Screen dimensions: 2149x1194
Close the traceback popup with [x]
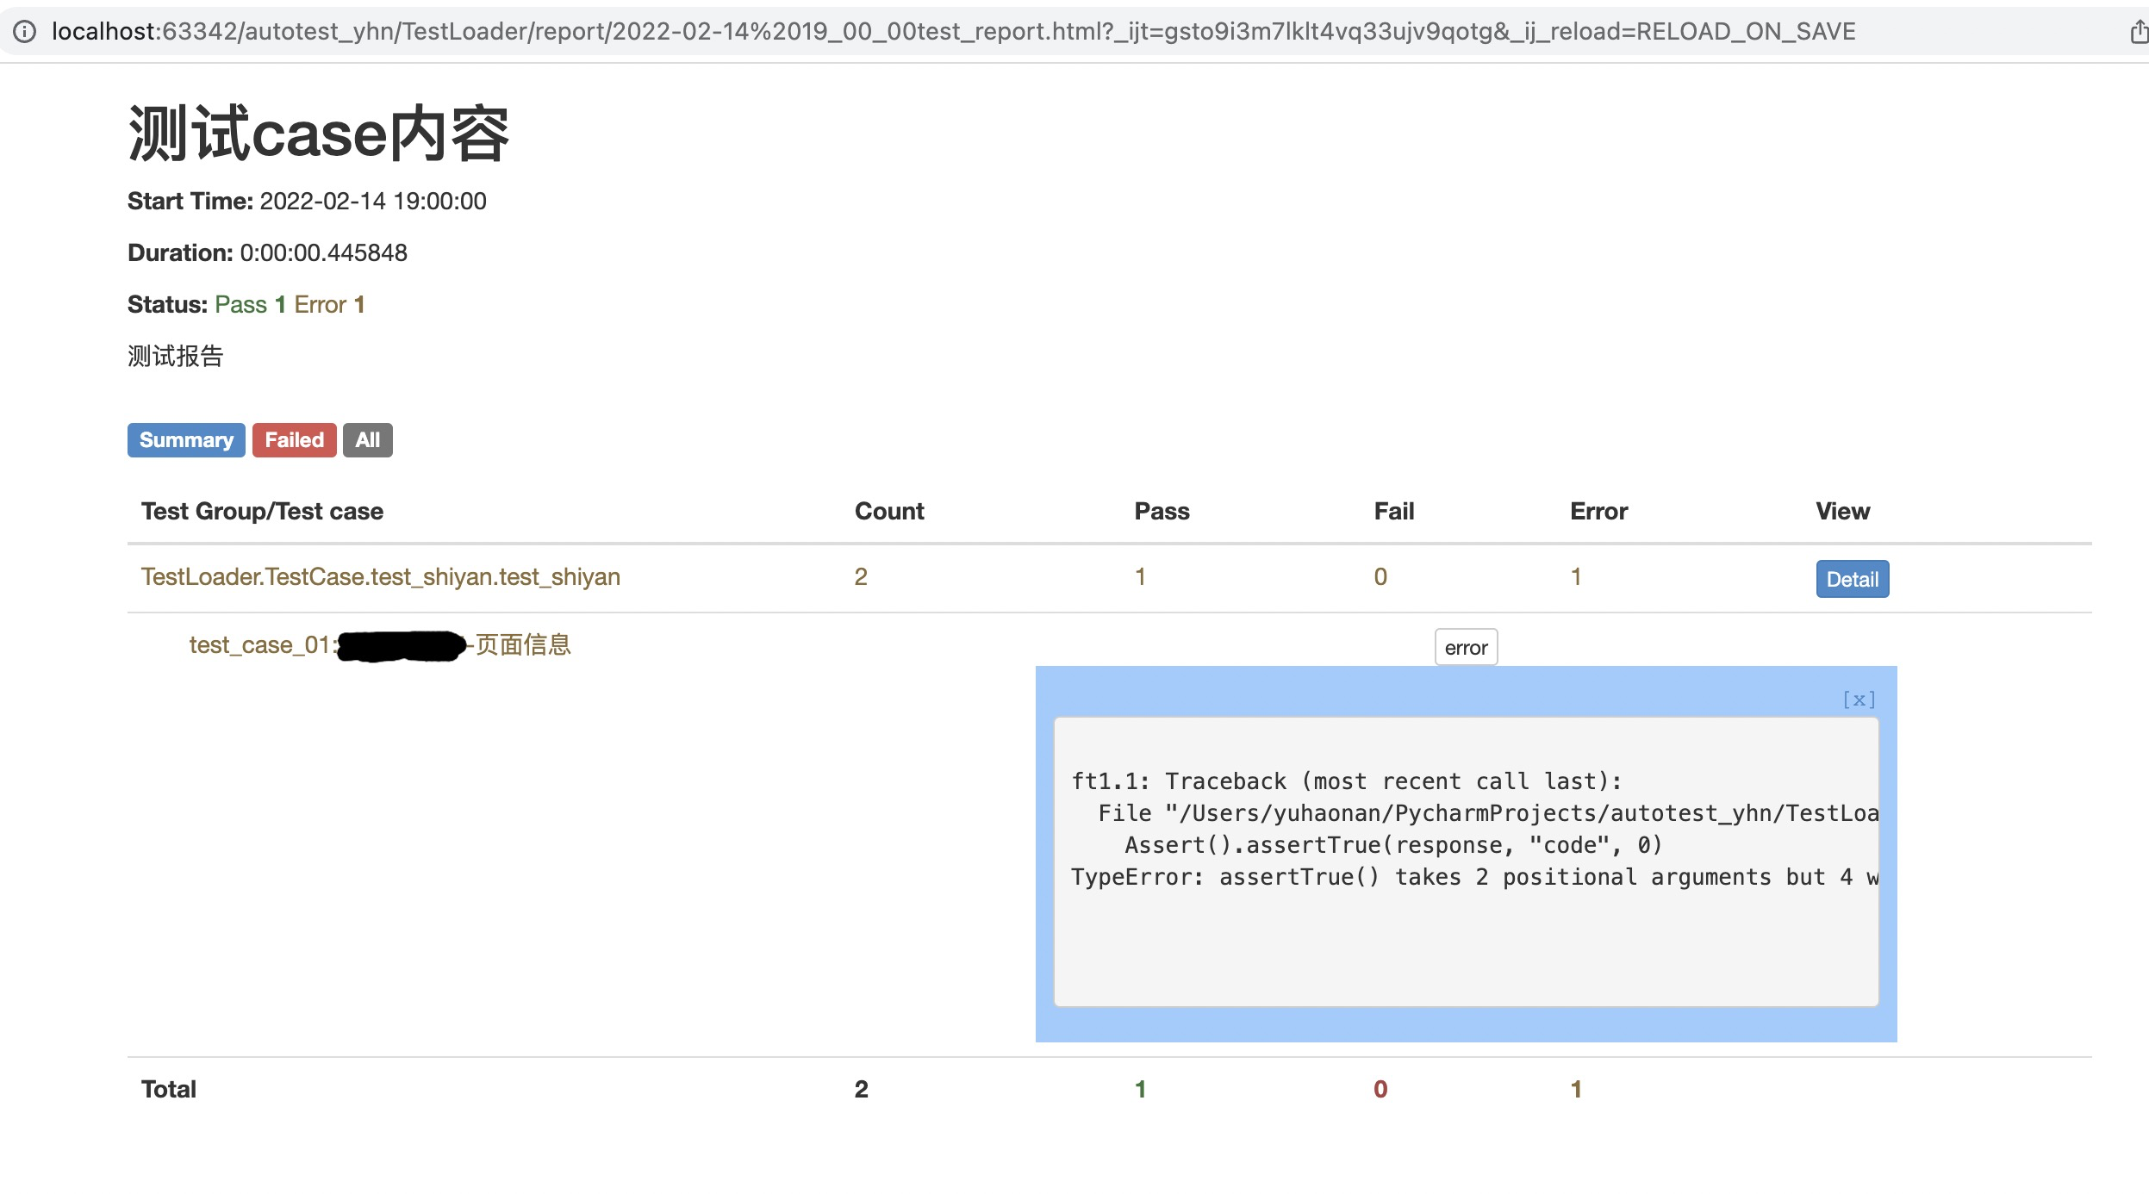tap(1859, 700)
